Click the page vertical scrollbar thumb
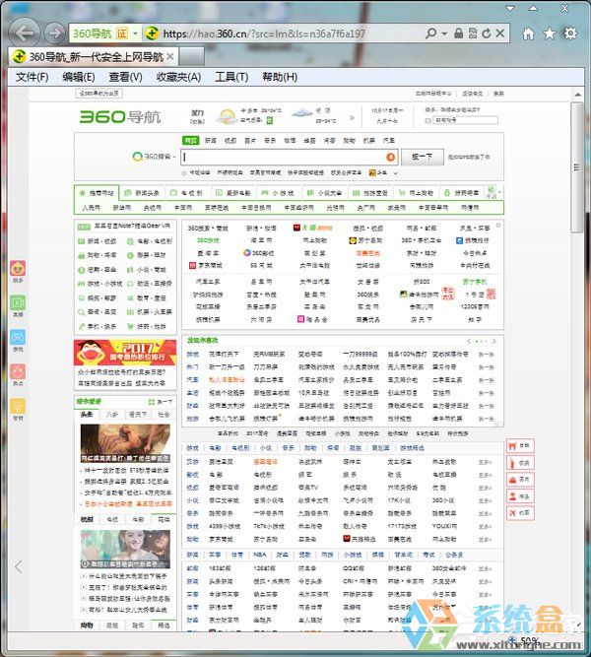 point(577,167)
